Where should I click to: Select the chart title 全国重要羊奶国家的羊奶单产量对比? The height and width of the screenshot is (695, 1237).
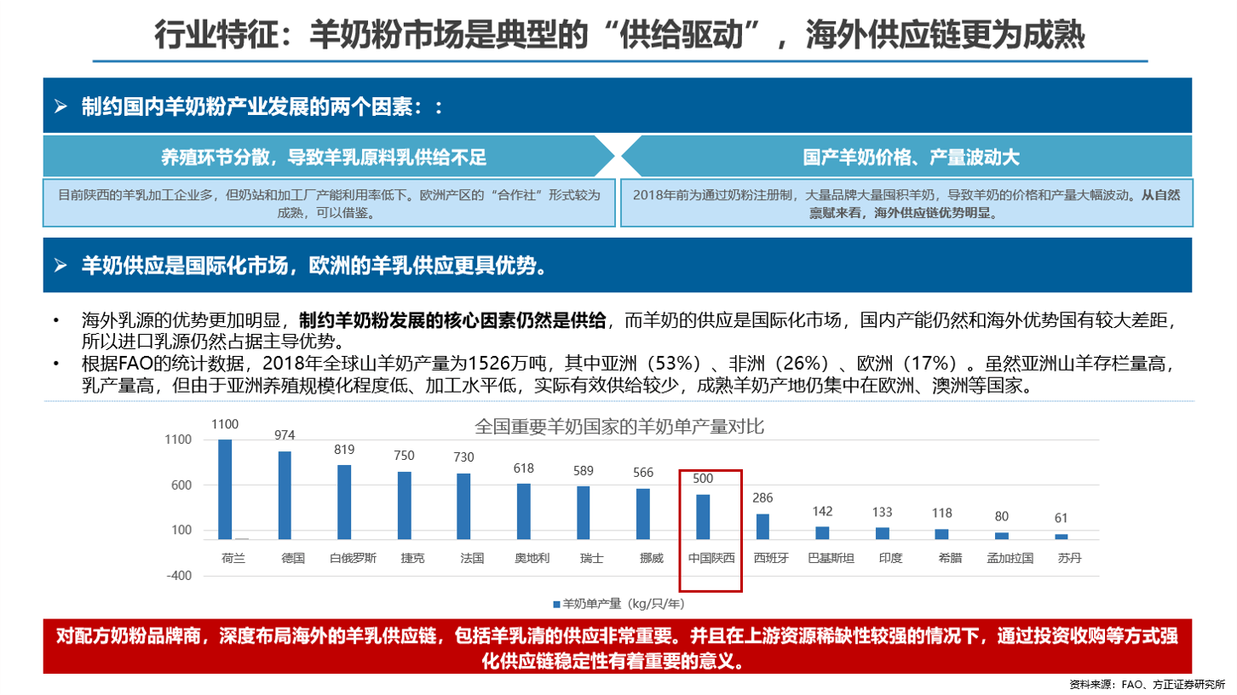(x=618, y=427)
